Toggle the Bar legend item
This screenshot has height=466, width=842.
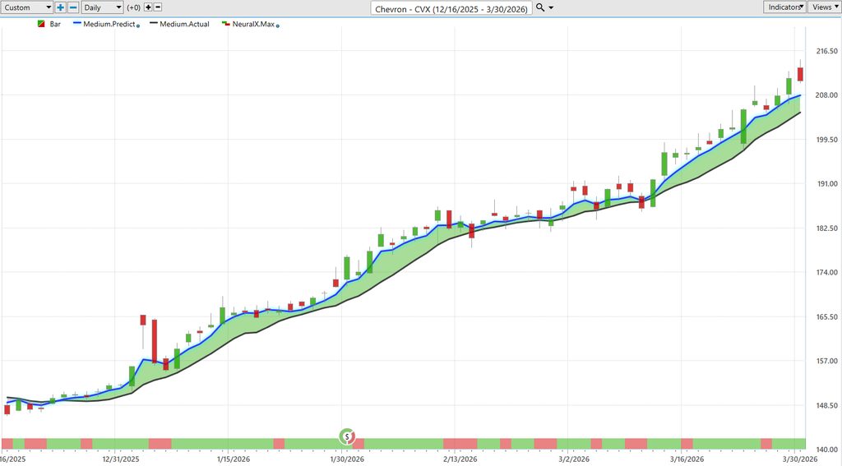coord(55,25)
